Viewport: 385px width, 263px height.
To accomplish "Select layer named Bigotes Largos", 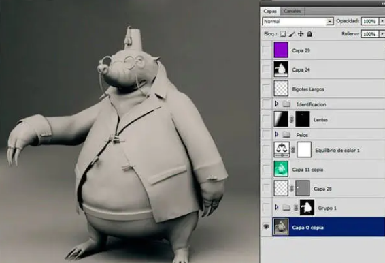I will click(x=308, y=89).
